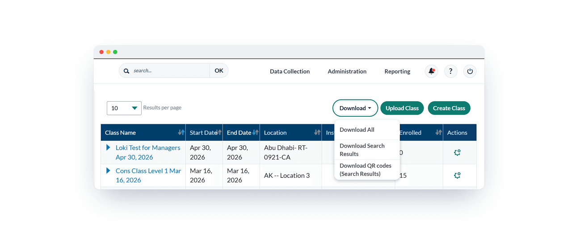Sort by Location column arrows

317,132
